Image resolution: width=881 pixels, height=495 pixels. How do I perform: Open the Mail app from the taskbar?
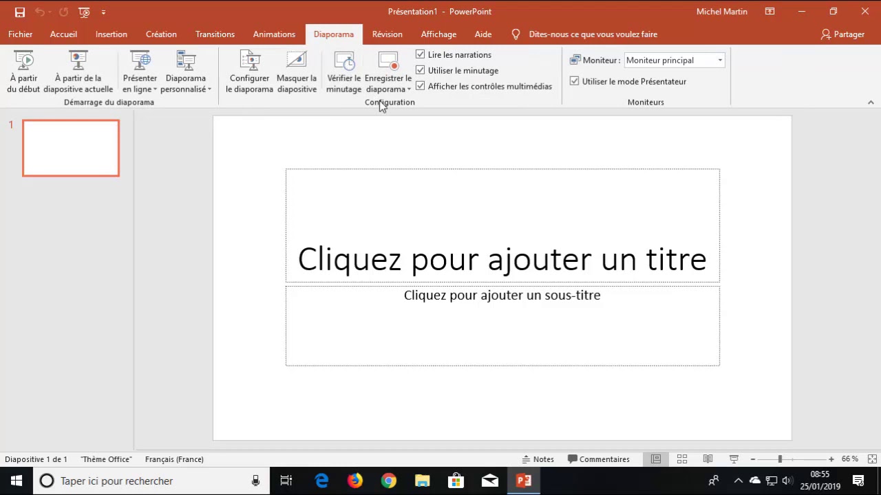point(490,481)
